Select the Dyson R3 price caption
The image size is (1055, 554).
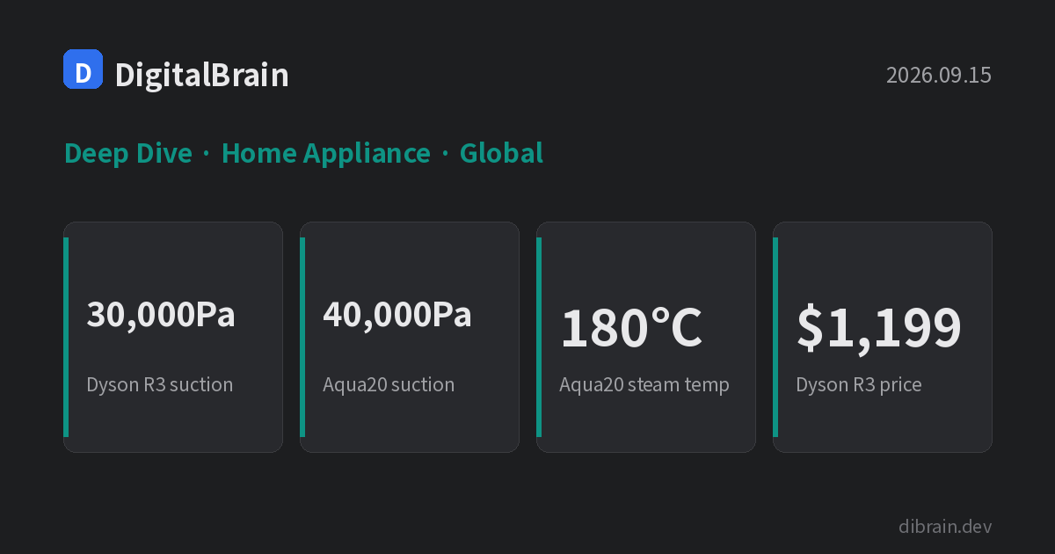pyautogui.click(x=859, y=385)
